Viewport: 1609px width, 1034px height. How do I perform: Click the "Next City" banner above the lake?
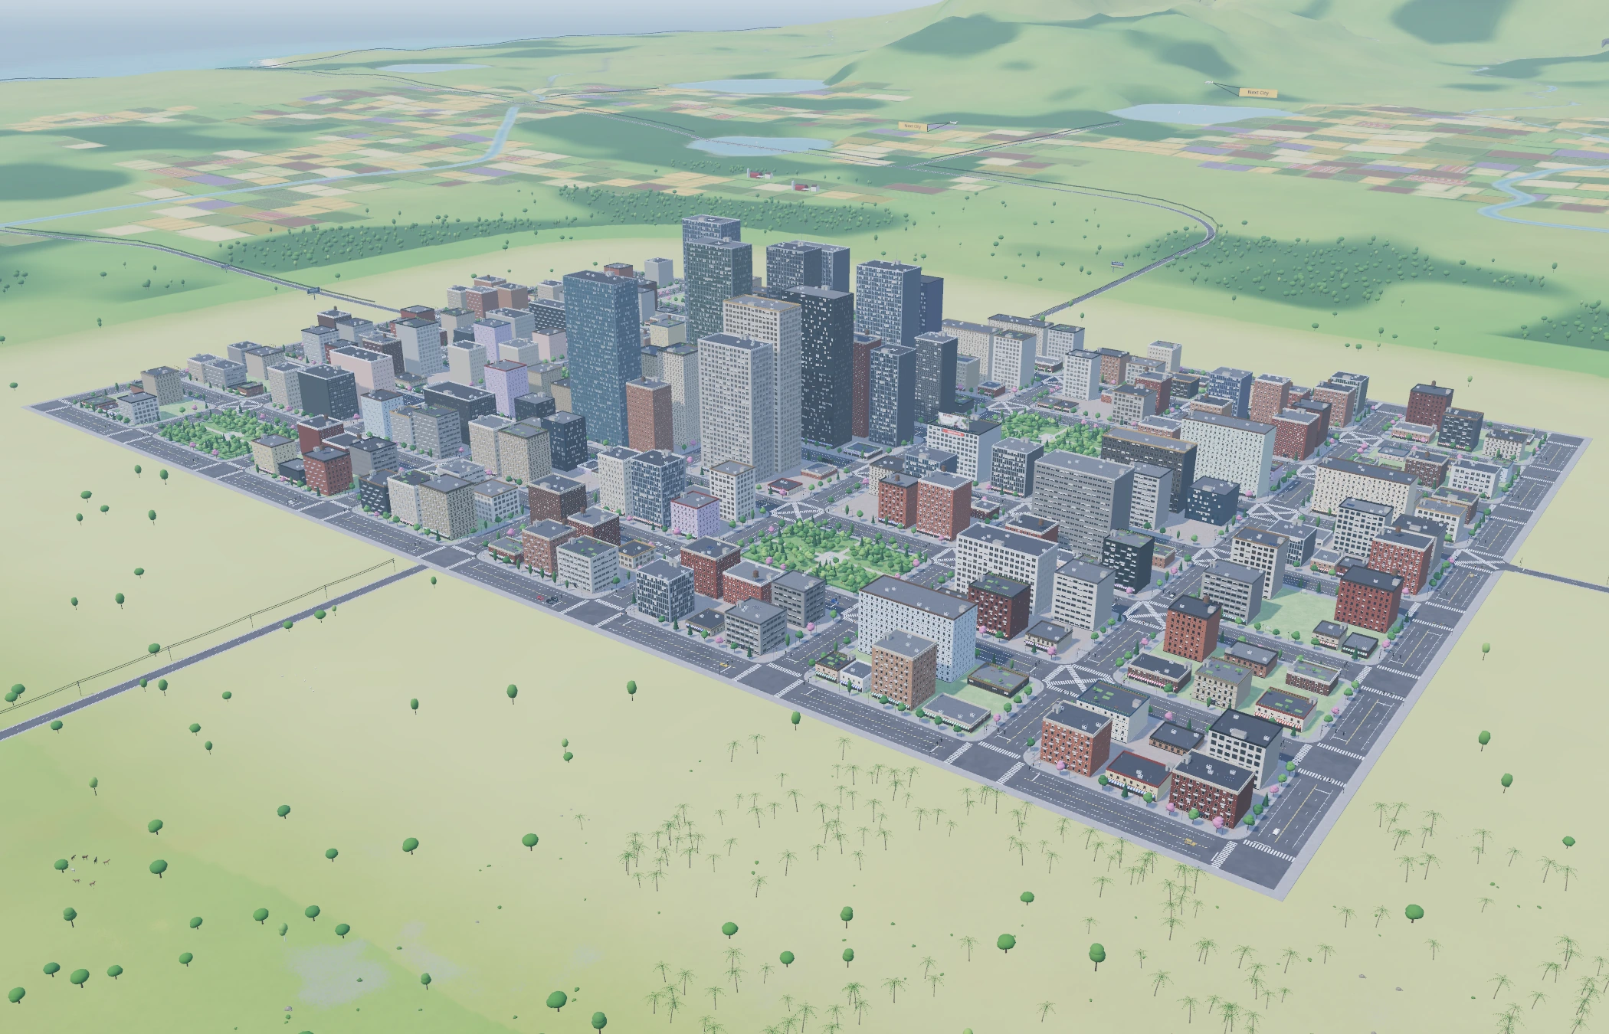[x=1257, y=93]
